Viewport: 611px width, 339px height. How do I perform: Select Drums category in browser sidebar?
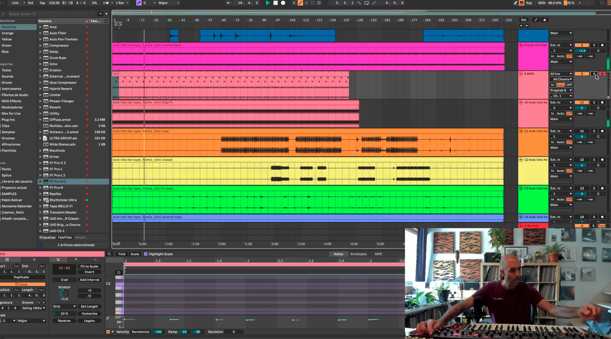7,82
